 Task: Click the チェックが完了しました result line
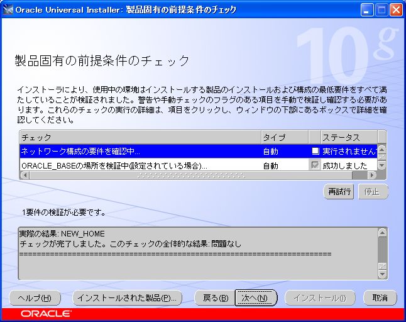pos(130,244)
